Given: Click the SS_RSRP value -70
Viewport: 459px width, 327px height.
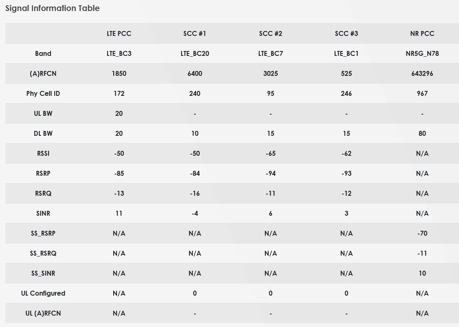Looking at the screenshot, I should (x=422, y=233).
